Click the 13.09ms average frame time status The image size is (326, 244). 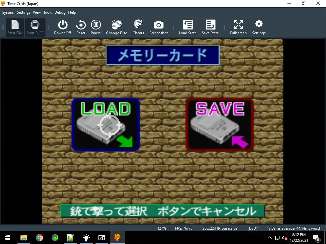pyautogui.click(x=294, y=228)
